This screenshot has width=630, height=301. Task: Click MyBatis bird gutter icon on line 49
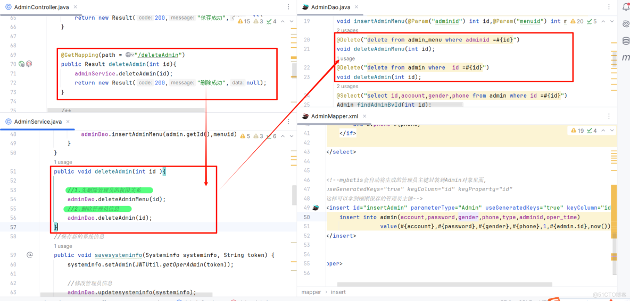point(316,207)
